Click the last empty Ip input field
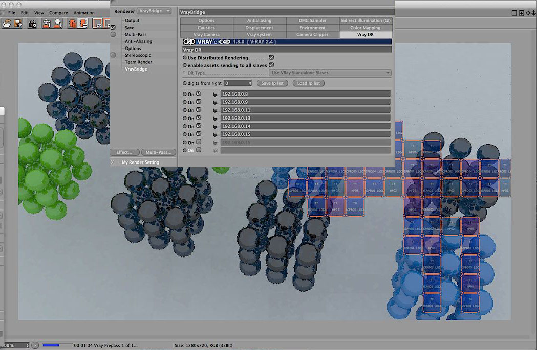This screenshot has width=537, height=350. point(306,150)
